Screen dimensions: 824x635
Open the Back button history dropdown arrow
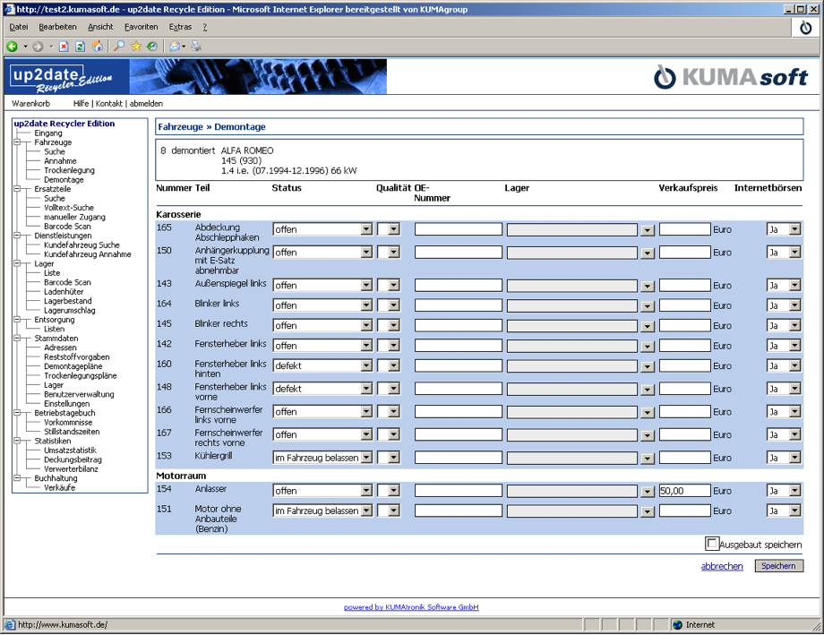tap(25, 47)
